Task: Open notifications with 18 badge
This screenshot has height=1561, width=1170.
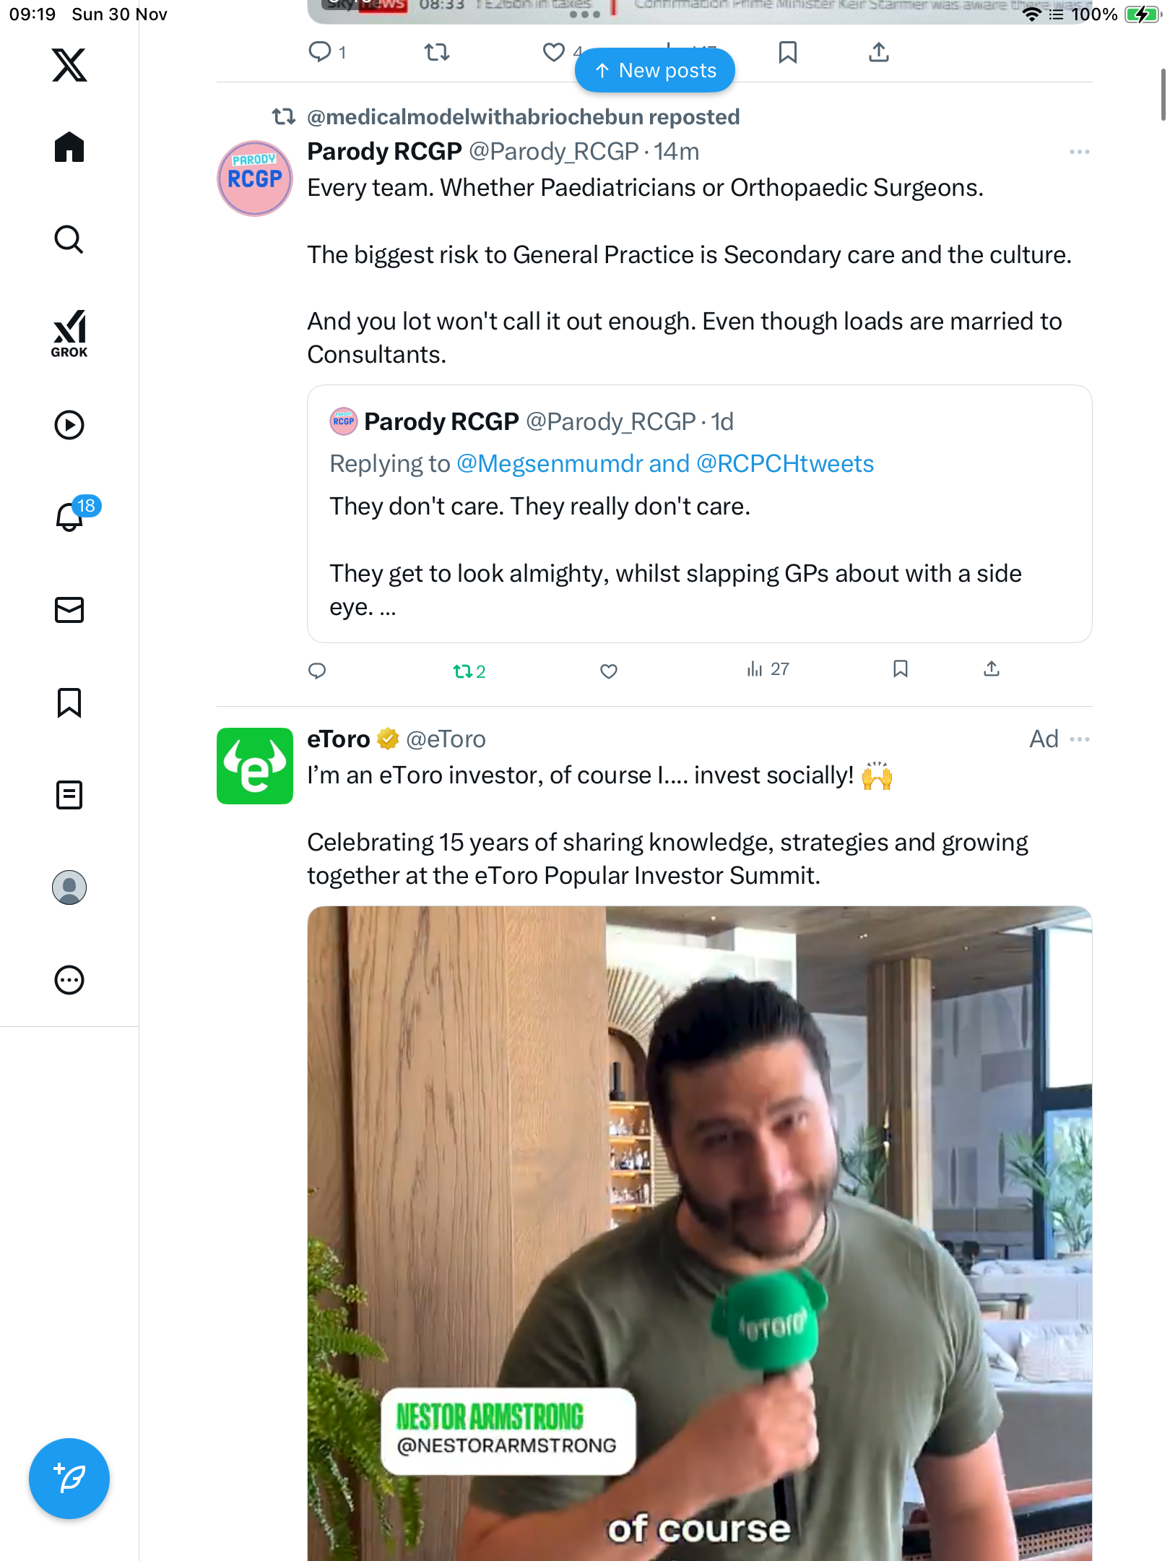Action: (71, 516)
